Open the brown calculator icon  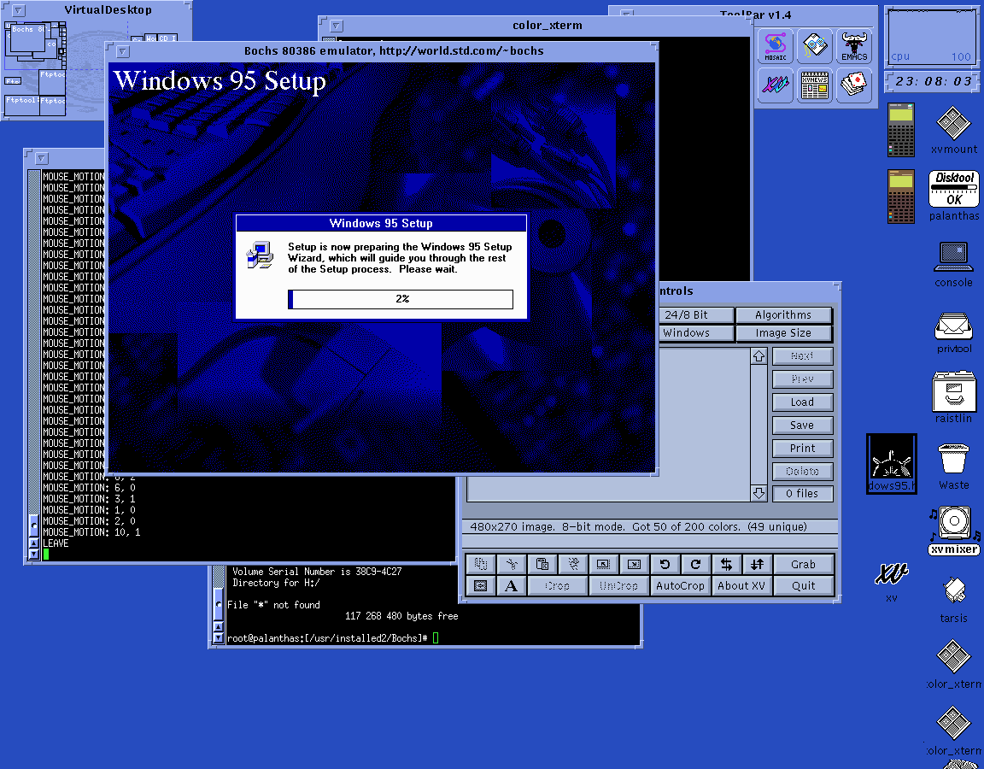(x=900, y=197)
